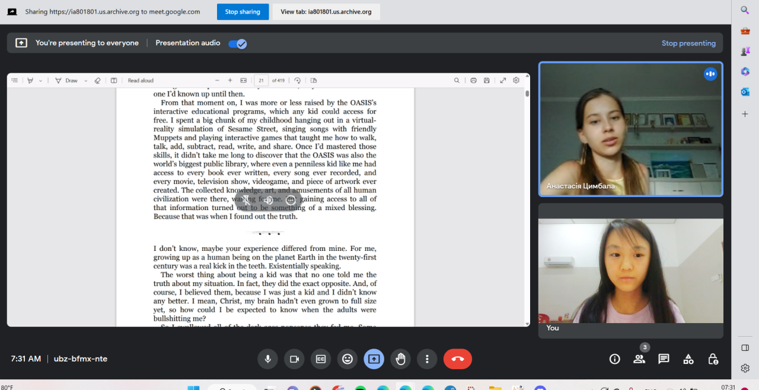Open the PDF table of contents icon
Screen dimensions: 759x390
pos(15,80)
